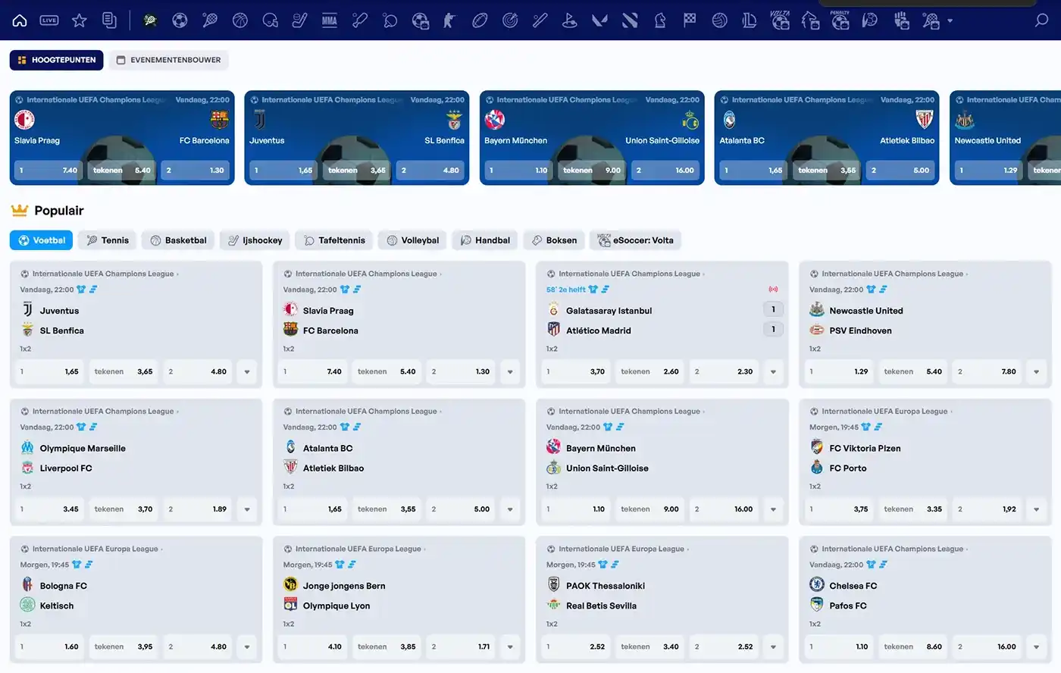
Task: Open the Atalanta BC featured banner card
Action: (827, 138)
